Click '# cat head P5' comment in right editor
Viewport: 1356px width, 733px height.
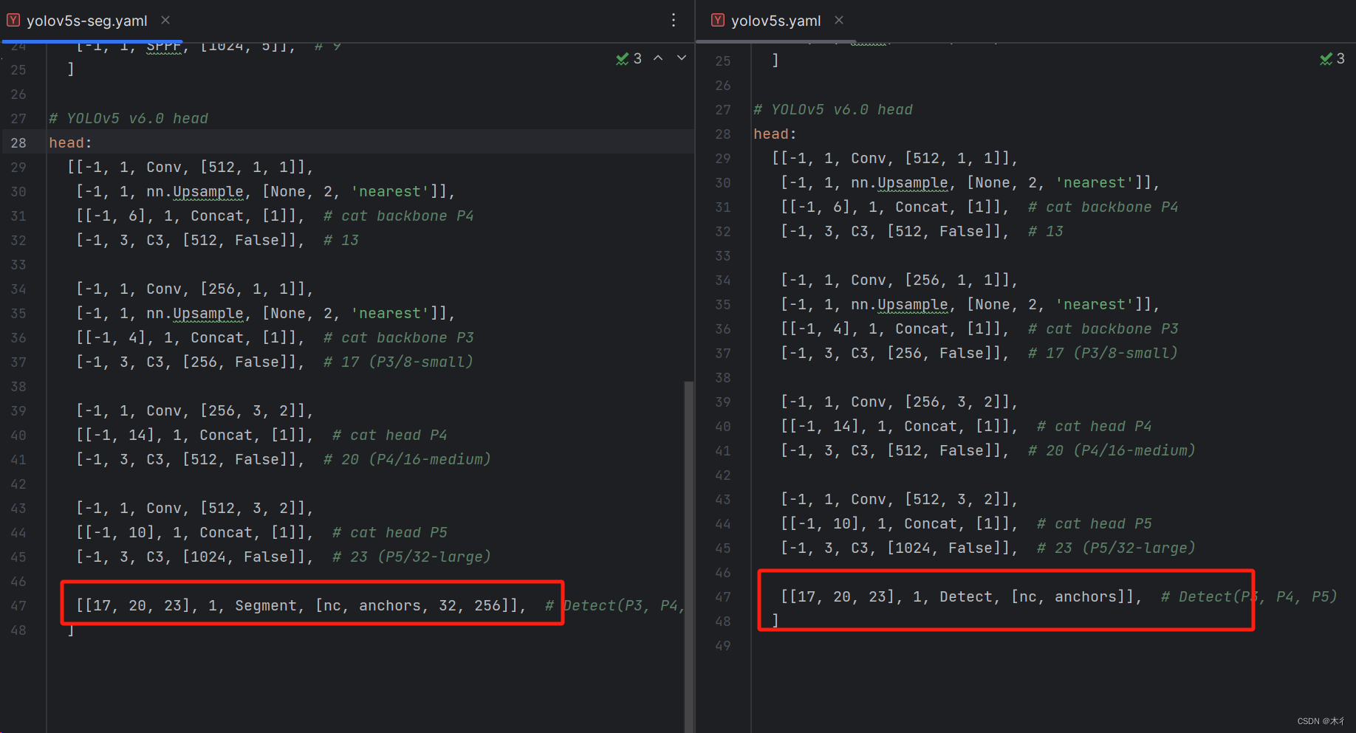click(1095, 523)
